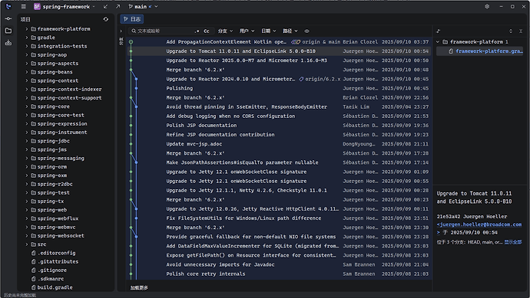The width and height of the screenshot is (530, 298).
Task: Open the date filter dropdown
Action: click(x=268, y=31)
